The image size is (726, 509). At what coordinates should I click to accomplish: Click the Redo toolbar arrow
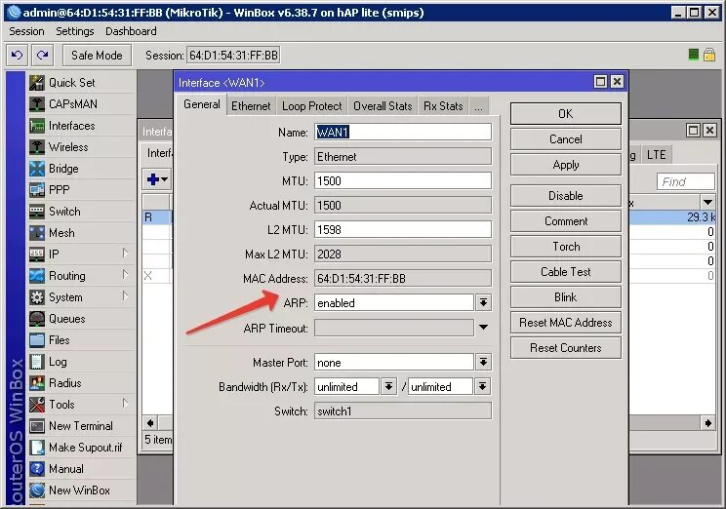tap(43, 56)
